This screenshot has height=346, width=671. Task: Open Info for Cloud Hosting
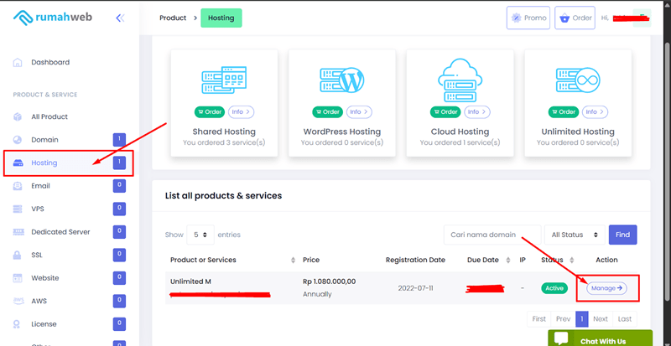476,112
